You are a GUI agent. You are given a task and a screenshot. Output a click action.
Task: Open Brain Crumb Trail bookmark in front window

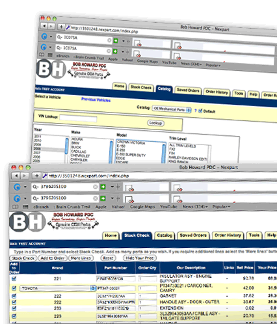click(72, 207)
